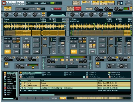Image resolution: width=134 pixels, height=104 pixels.
Task: Click F12 Find in Collection
Action: 117,77
